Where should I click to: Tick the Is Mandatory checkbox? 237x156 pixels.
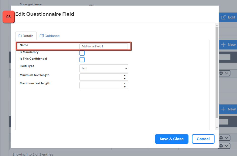click(x=82, y=53)
